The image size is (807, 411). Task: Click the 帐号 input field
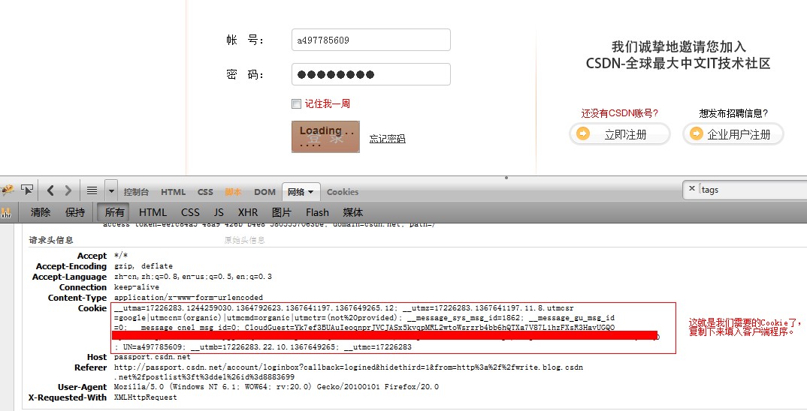click(371, 40)
